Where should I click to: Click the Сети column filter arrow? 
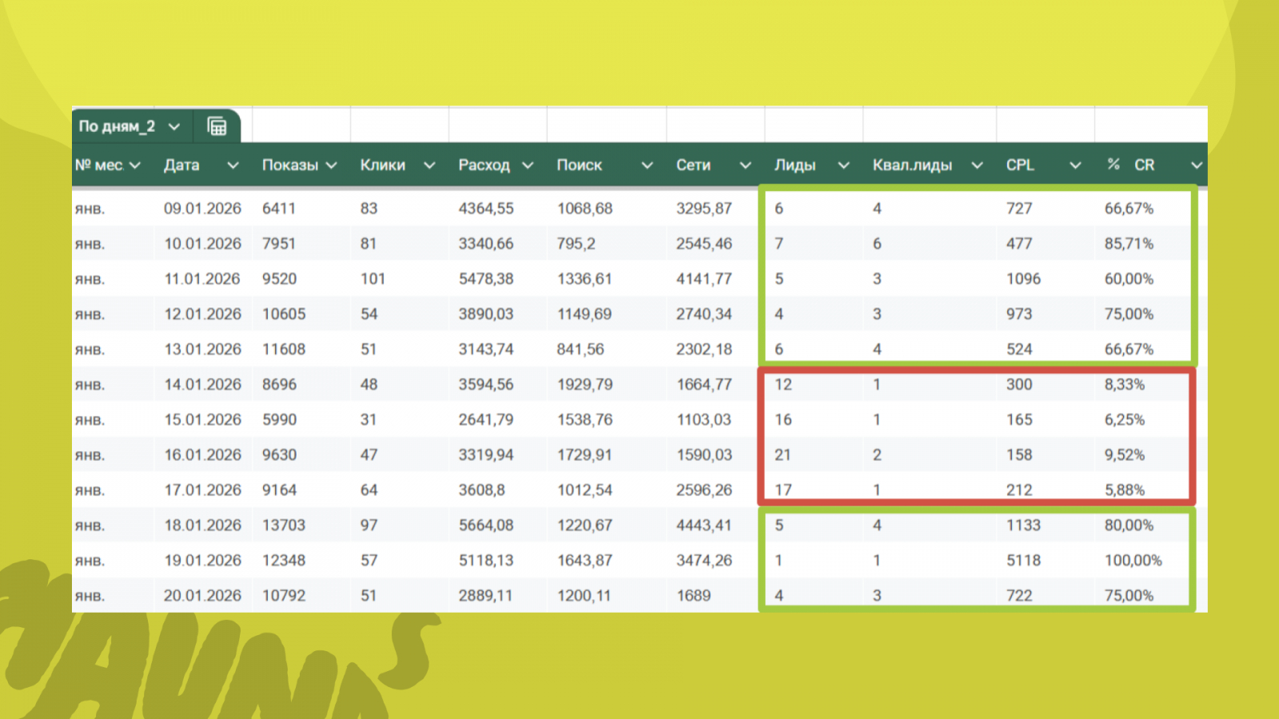pyautogui.click(x=745, y=165)
